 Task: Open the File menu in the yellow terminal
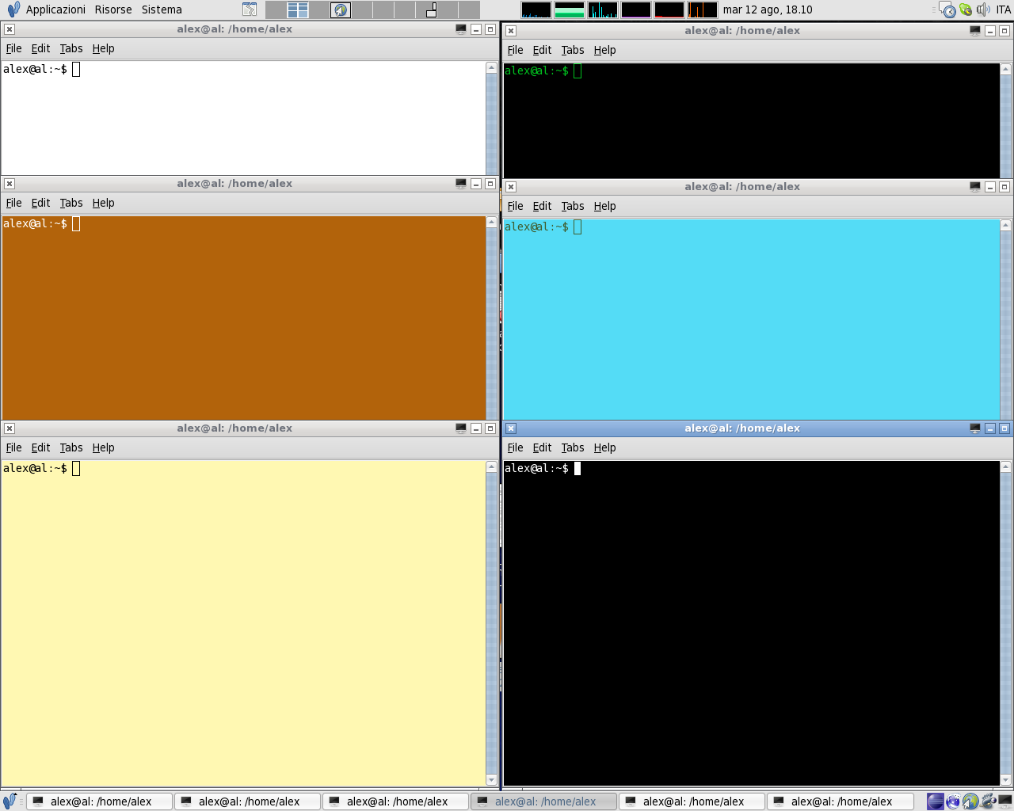(x=13, y=447)
